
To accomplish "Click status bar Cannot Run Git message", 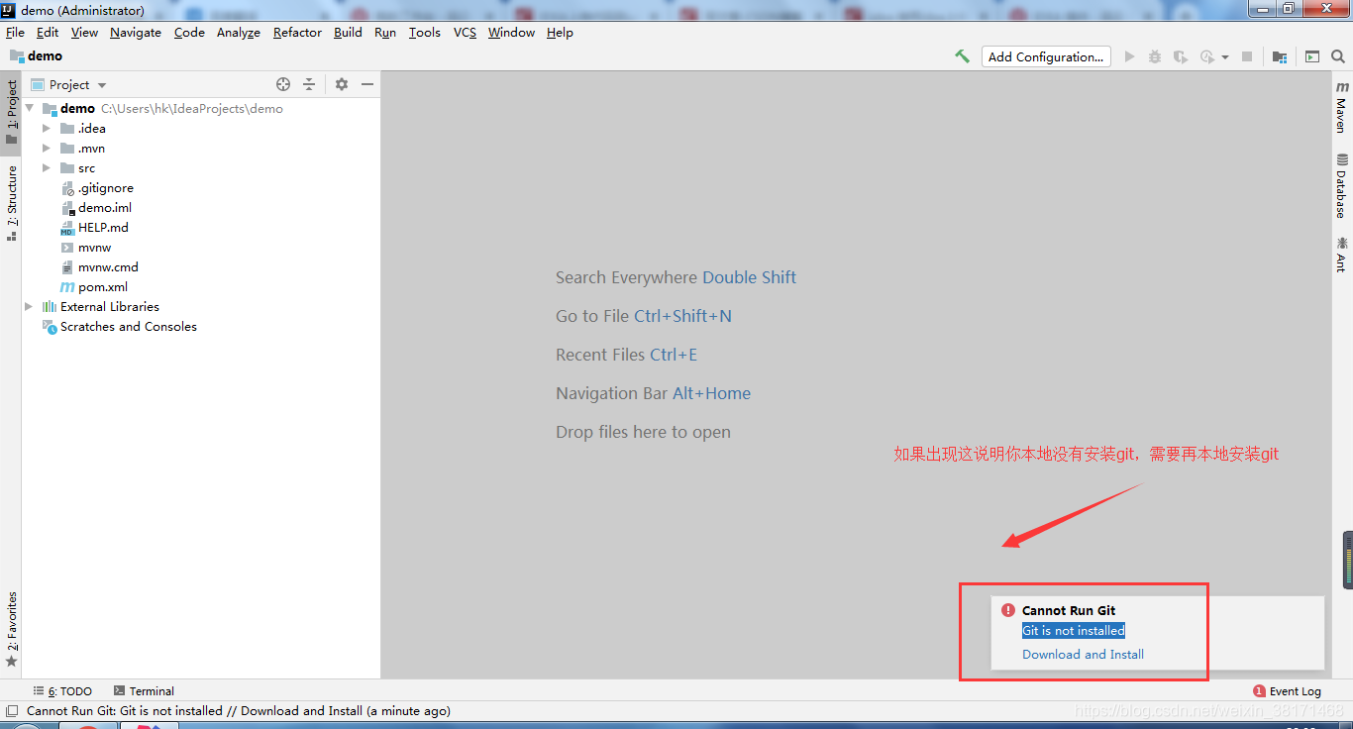I will point(238,710).
